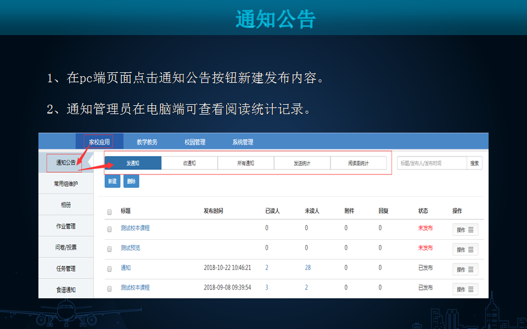The height and width of the screenshot is (329, 527).
Task: Click the 状态 column header
Action: tap(423, 211)
